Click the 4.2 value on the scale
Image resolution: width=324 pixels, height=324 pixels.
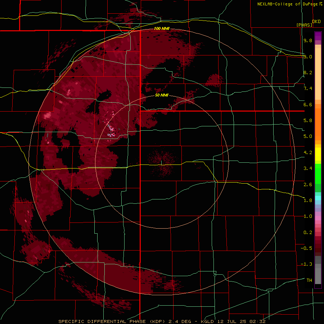click(x=308, y=153)
